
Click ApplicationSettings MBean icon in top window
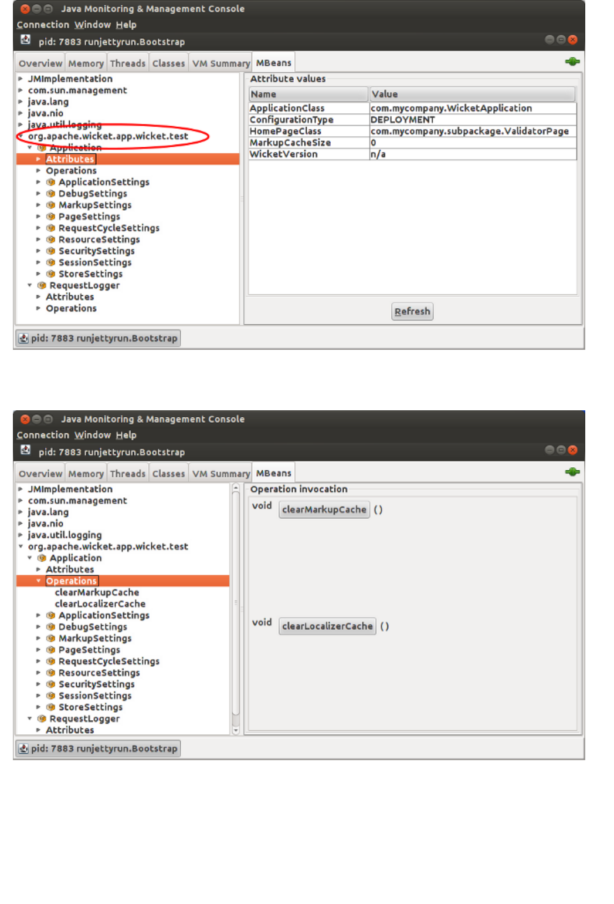pyautogui.click(x=51, y=182)
